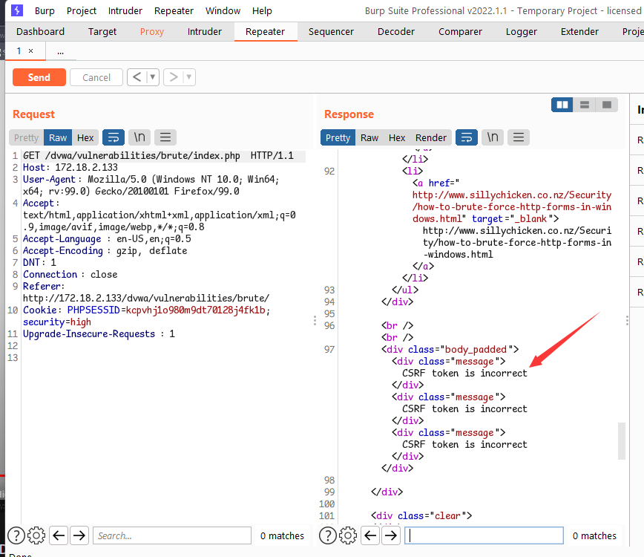Select Response Hex view
Viewport: 644px width, 557px height.
[397, 137]
